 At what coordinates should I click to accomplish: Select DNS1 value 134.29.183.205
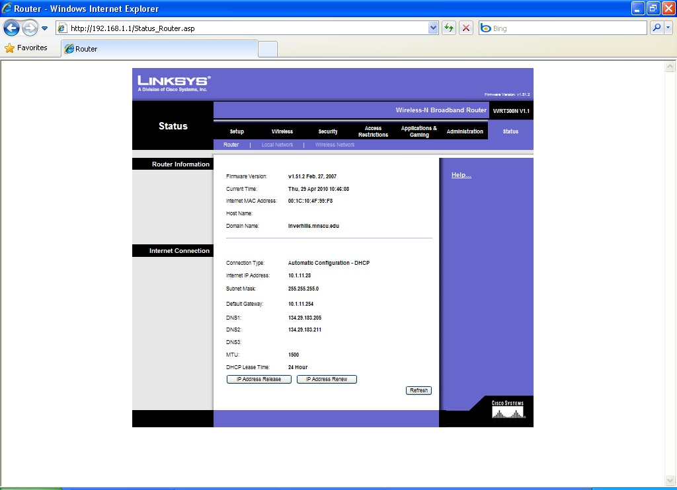pyautogui.click(x=305, y=318)
